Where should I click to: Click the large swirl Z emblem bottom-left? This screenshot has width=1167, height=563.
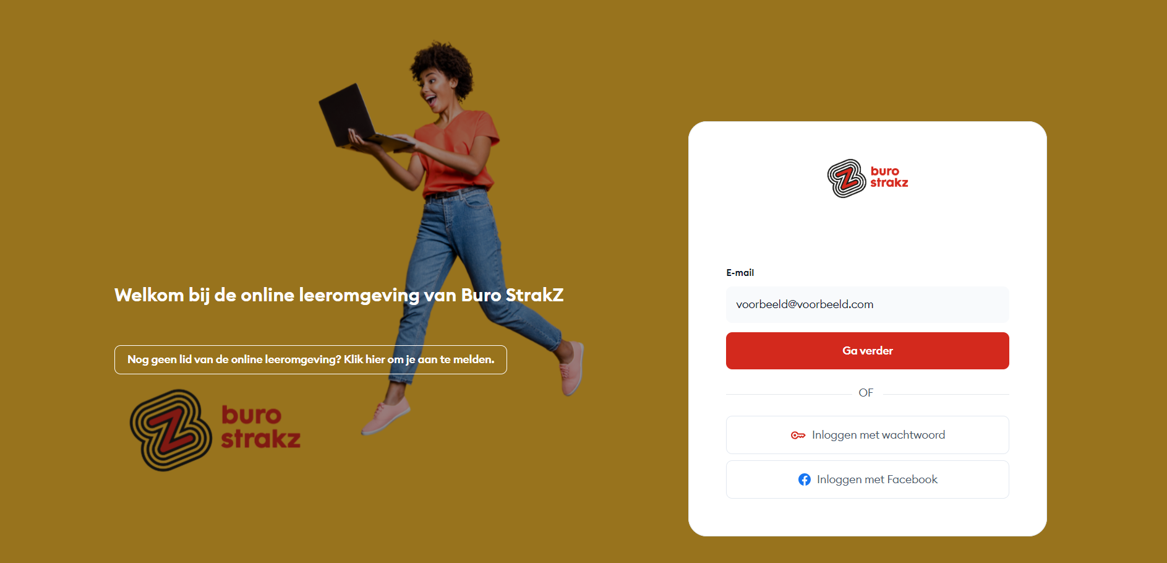pos(171,430)
